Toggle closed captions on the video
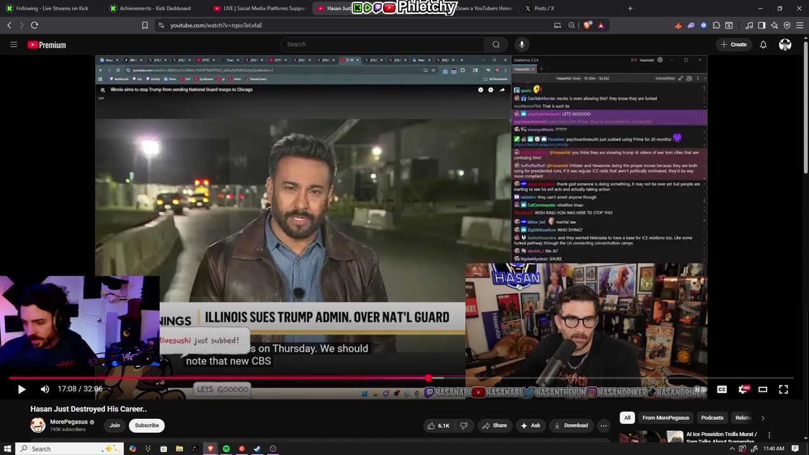The image size is (809, 455). (722, 389)
